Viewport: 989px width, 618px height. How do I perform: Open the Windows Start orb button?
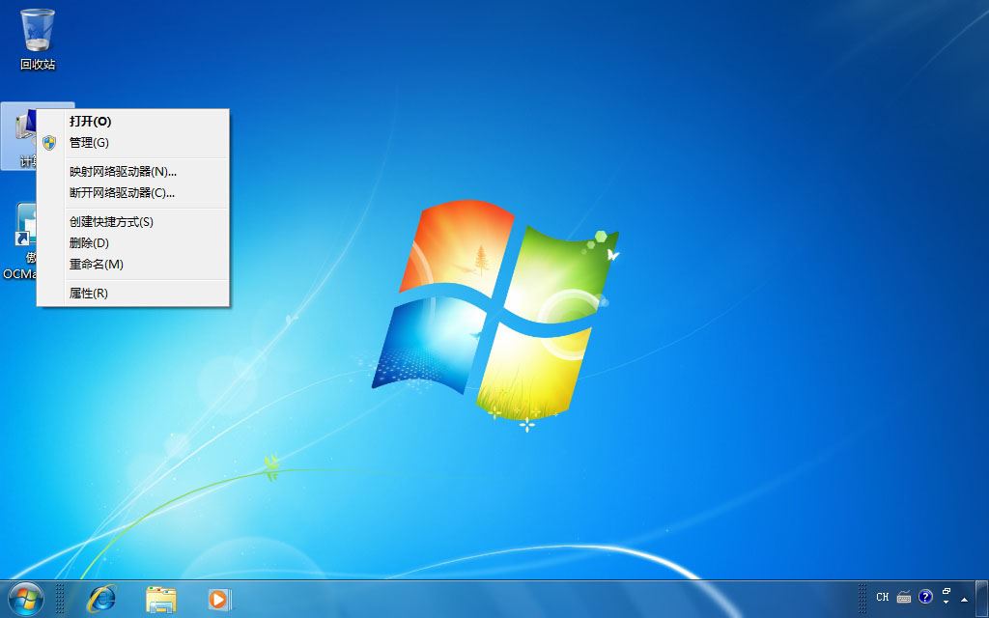pyautogui.click(x=26, y=599)
